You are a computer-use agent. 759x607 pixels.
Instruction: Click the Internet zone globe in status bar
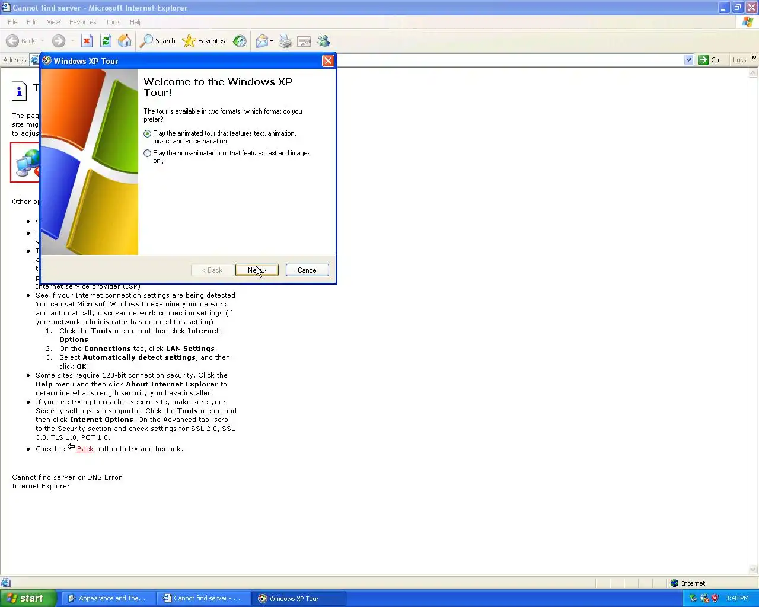tap(674, 583)
